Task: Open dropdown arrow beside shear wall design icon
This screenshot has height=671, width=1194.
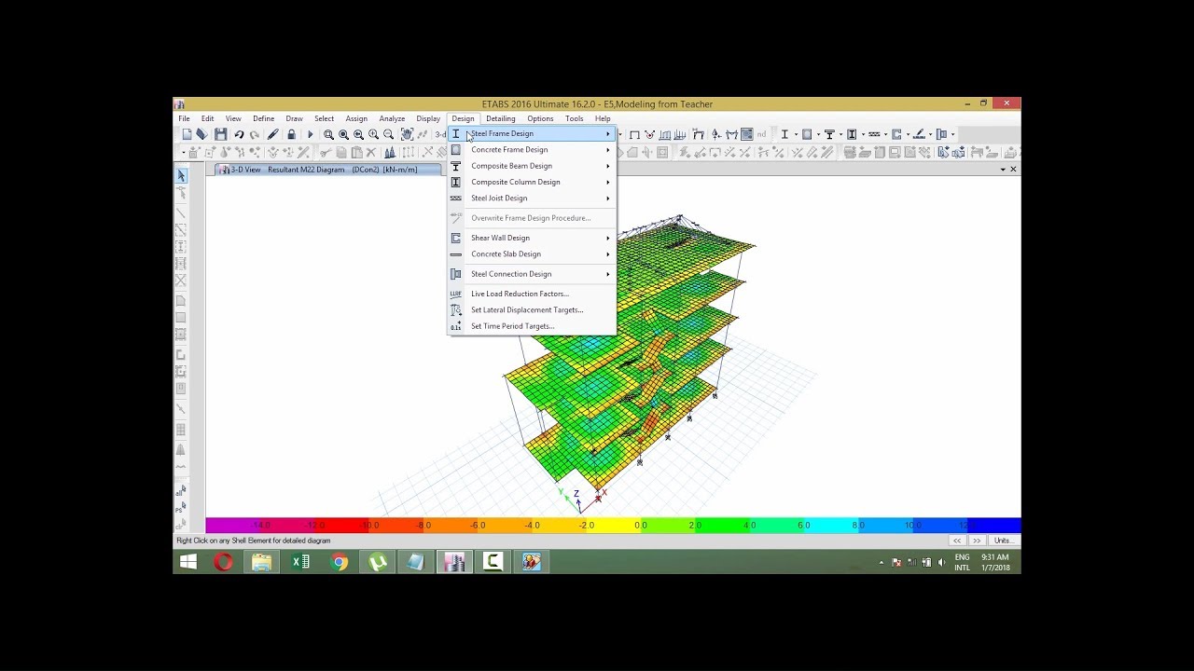Action: tap(909, 134)
